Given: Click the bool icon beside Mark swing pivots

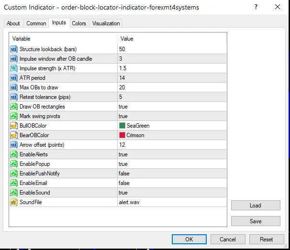Looking at the screenshot, I should pos(14,116).
